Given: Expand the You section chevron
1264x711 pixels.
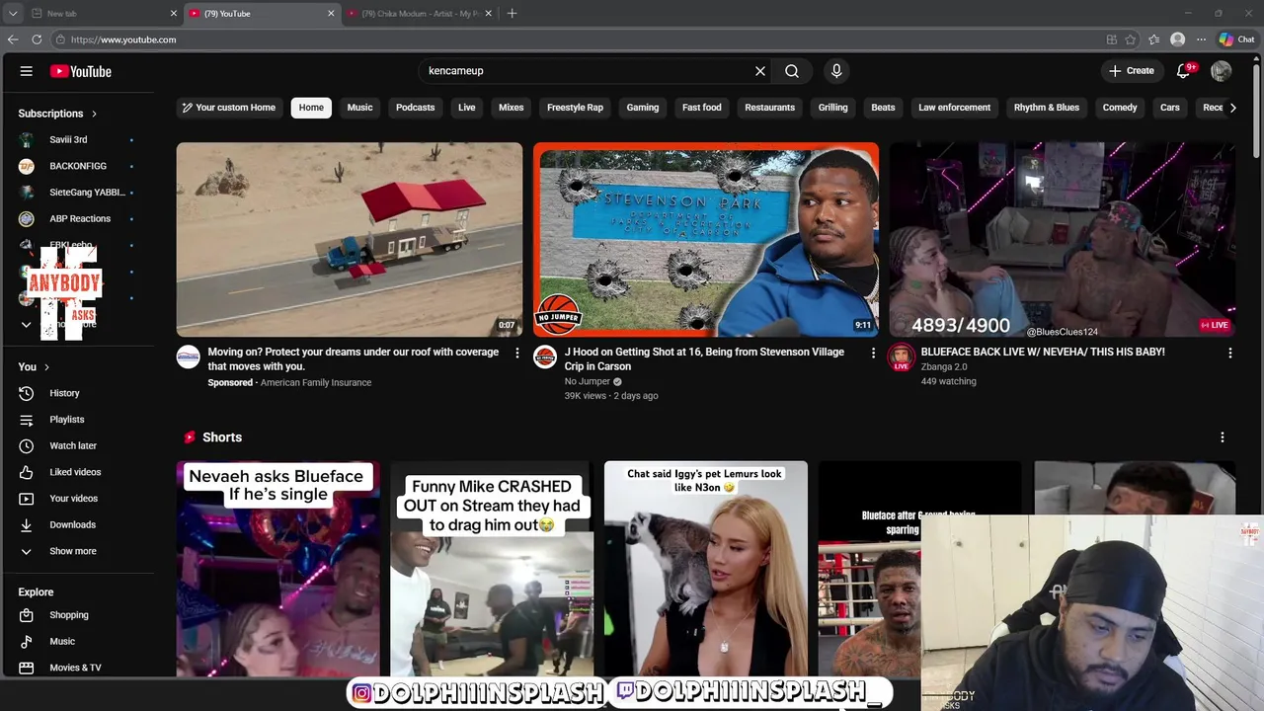Looking at the screenshot, I should coord(46,367).
